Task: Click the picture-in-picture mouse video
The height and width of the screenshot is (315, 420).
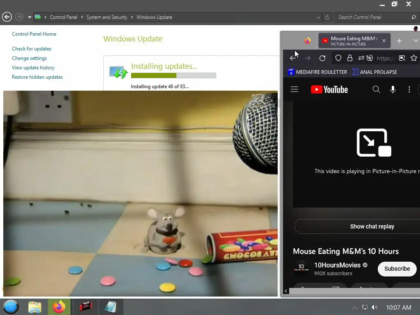Action: (x=140, y=194)
